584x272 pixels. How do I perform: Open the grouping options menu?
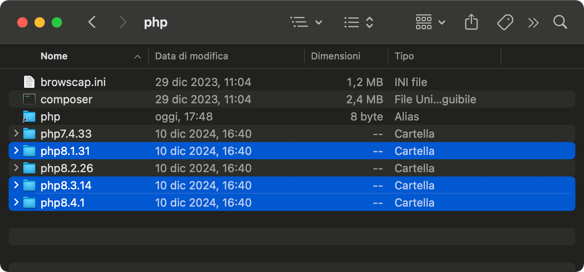[x=359, y=22]
